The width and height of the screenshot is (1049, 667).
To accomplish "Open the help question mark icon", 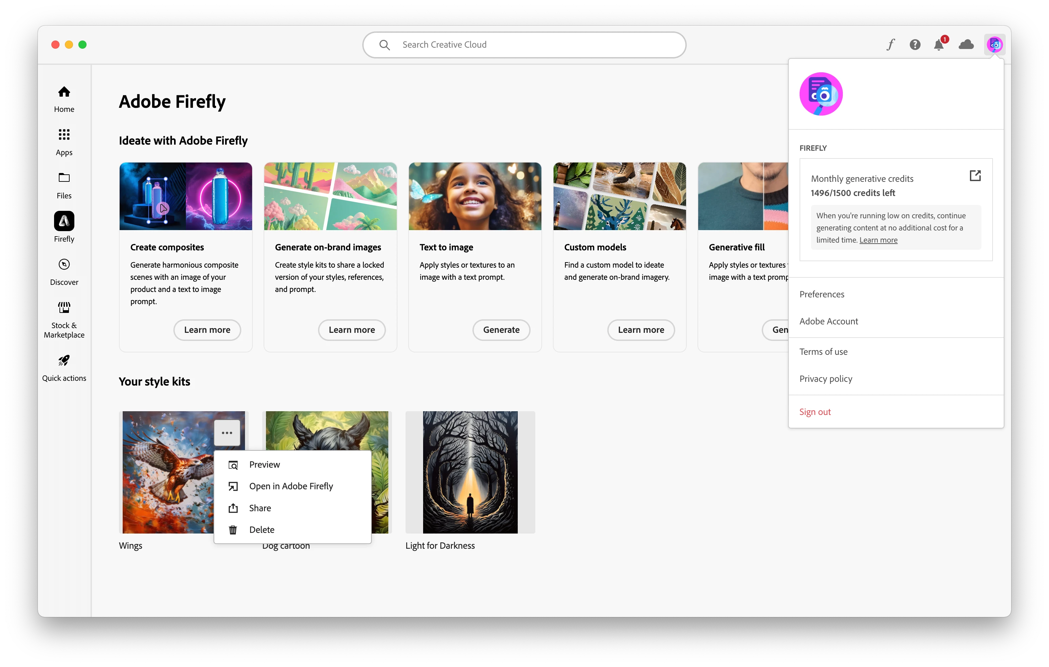I will [915, 45].
